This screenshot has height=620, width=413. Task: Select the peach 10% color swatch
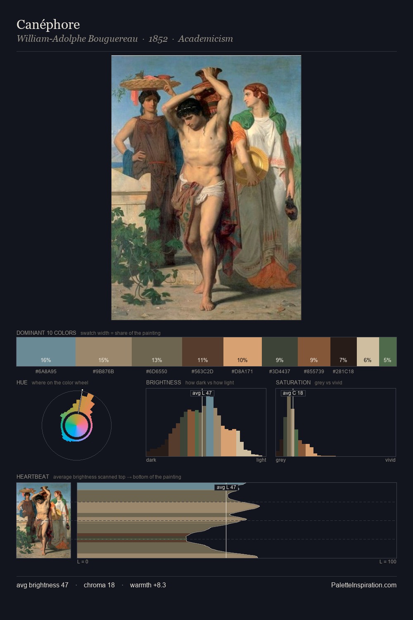[243, 352]
